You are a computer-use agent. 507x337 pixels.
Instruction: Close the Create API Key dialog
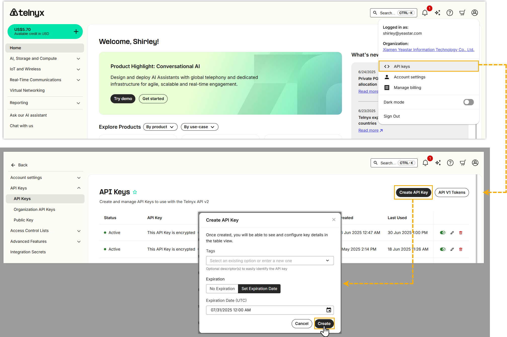click(x=334, y=220)
